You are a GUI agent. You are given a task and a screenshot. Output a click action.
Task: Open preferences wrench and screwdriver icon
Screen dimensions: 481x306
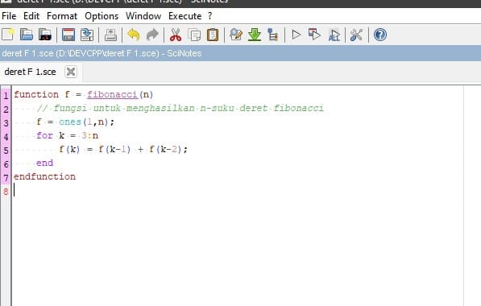356,35
